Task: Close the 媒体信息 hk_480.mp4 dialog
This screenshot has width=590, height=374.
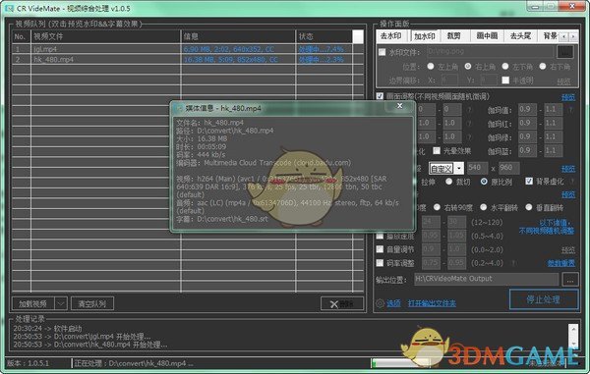Action: point(400,106)
